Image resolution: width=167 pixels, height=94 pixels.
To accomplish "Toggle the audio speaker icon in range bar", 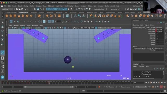I will tap(158, 87).
